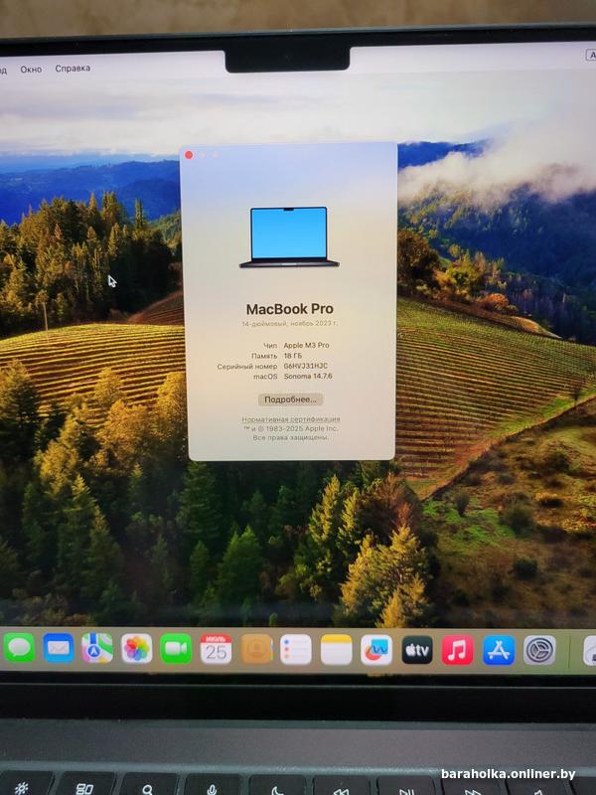Open Photos from the Dock
This screenshot has height=795, width=596.
pyautogui.click(x=137, y=649)
